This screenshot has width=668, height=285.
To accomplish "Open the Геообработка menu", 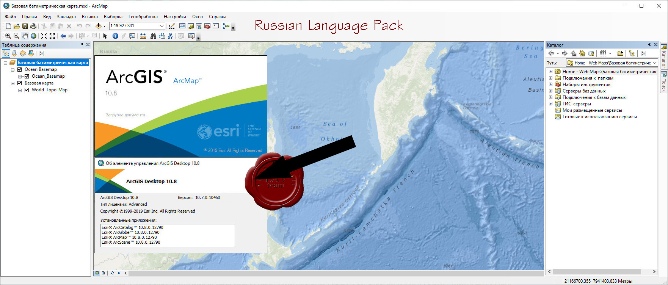I will coord(143,17).
